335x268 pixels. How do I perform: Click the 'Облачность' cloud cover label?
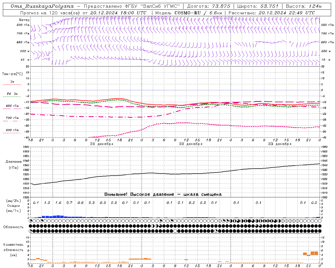tap(13, 227)
